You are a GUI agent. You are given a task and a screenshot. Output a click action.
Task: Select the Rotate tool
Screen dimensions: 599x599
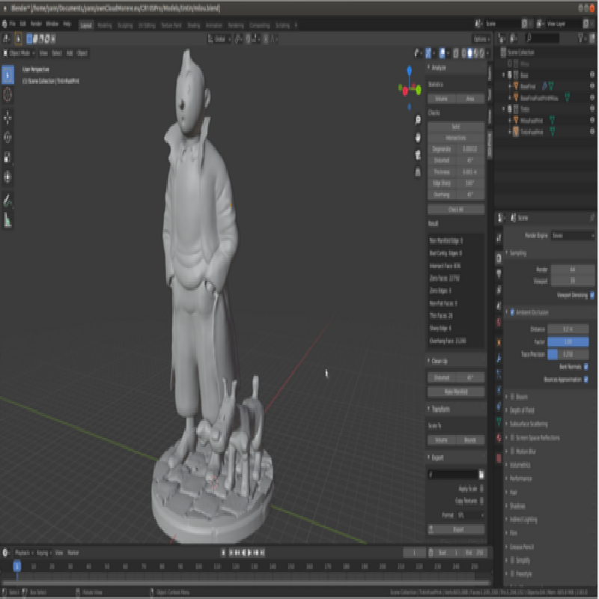(x=7, y=137)
